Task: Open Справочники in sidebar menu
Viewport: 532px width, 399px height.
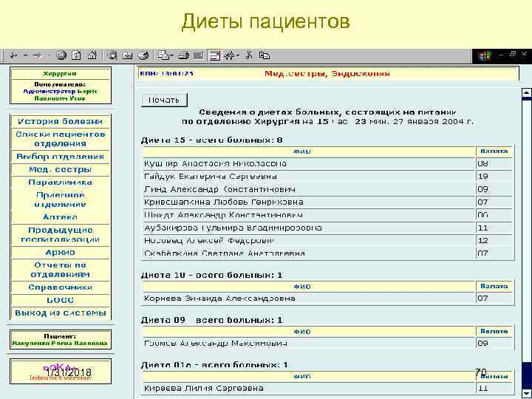Action: click(x=60, y=287)
